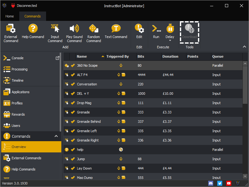
Task: Toggle enabled checkmark for Drop Mag
Action: click(x=73, y=103)
